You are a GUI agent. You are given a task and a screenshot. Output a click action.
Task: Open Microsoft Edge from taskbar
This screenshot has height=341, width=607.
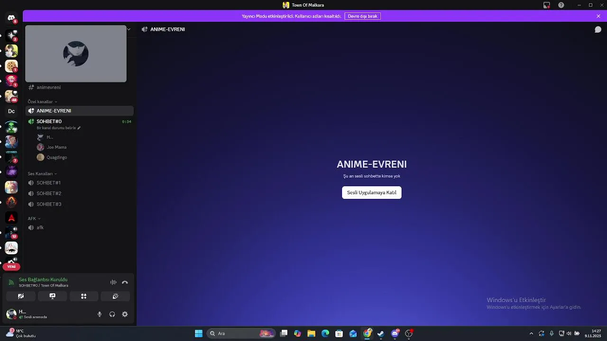pyautogui.click(x=325, y=333)
